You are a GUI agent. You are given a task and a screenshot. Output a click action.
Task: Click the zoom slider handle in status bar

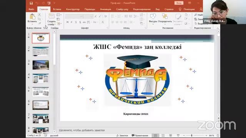tap(191, 135)
